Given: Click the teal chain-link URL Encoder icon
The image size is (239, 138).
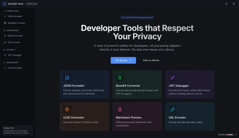Looking at the screenshot, I should tap(172, 109).
